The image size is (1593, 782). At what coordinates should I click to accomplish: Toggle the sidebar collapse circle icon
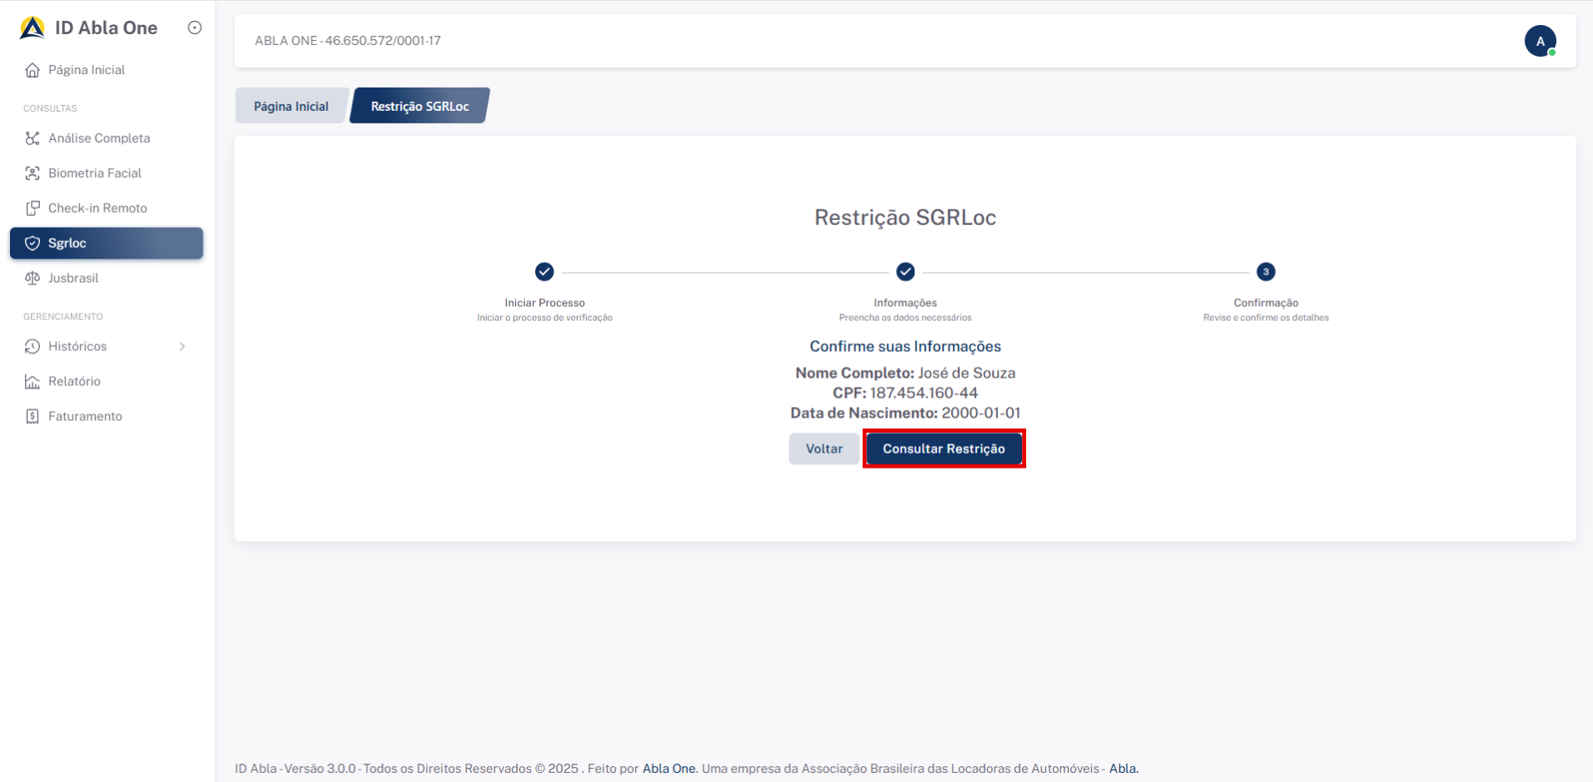coord(195,28)
